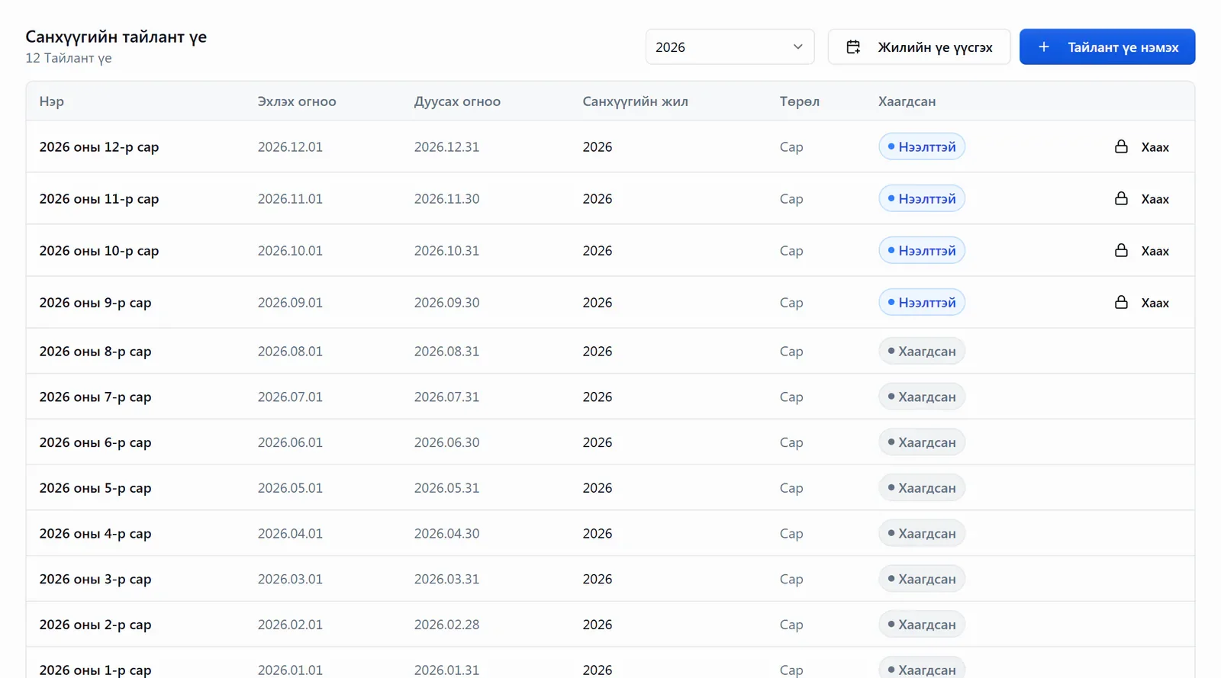
Task: Click the Нээлттэй badge in 9-р сар row
Action: point(922,302)
